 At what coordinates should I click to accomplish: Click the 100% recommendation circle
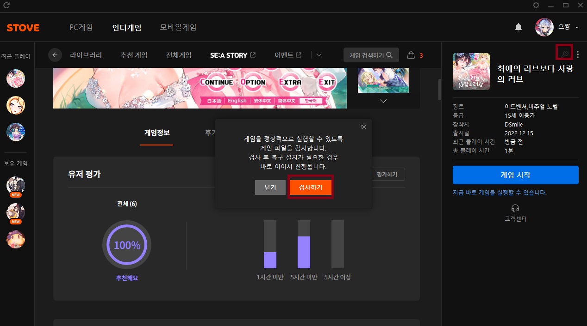[127, 245]
